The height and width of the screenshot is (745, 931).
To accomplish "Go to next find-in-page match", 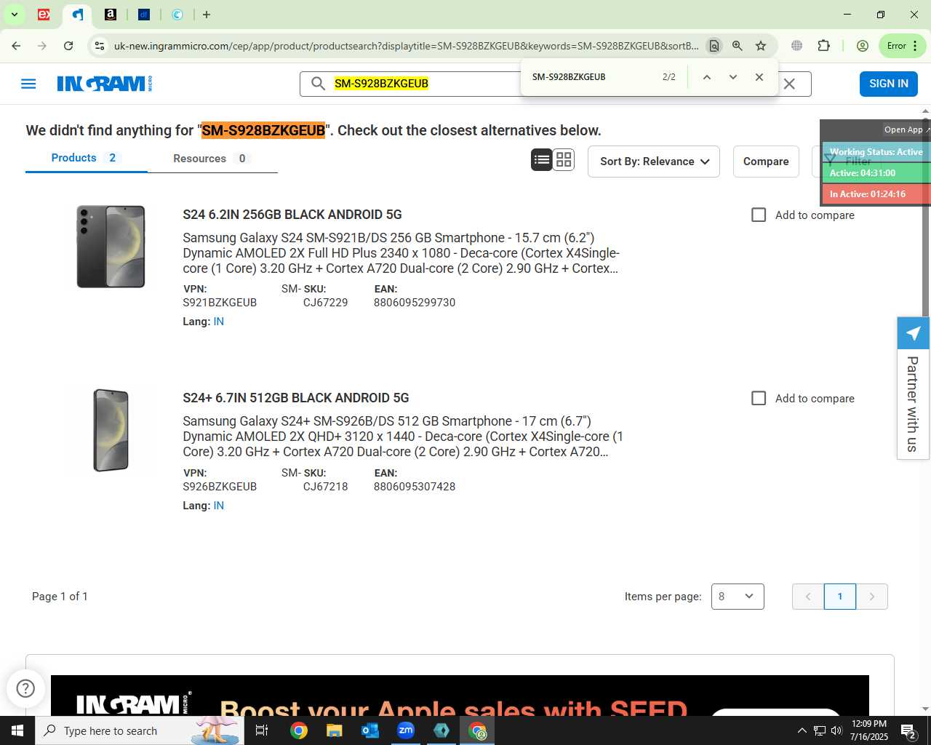I will [732, 77].
